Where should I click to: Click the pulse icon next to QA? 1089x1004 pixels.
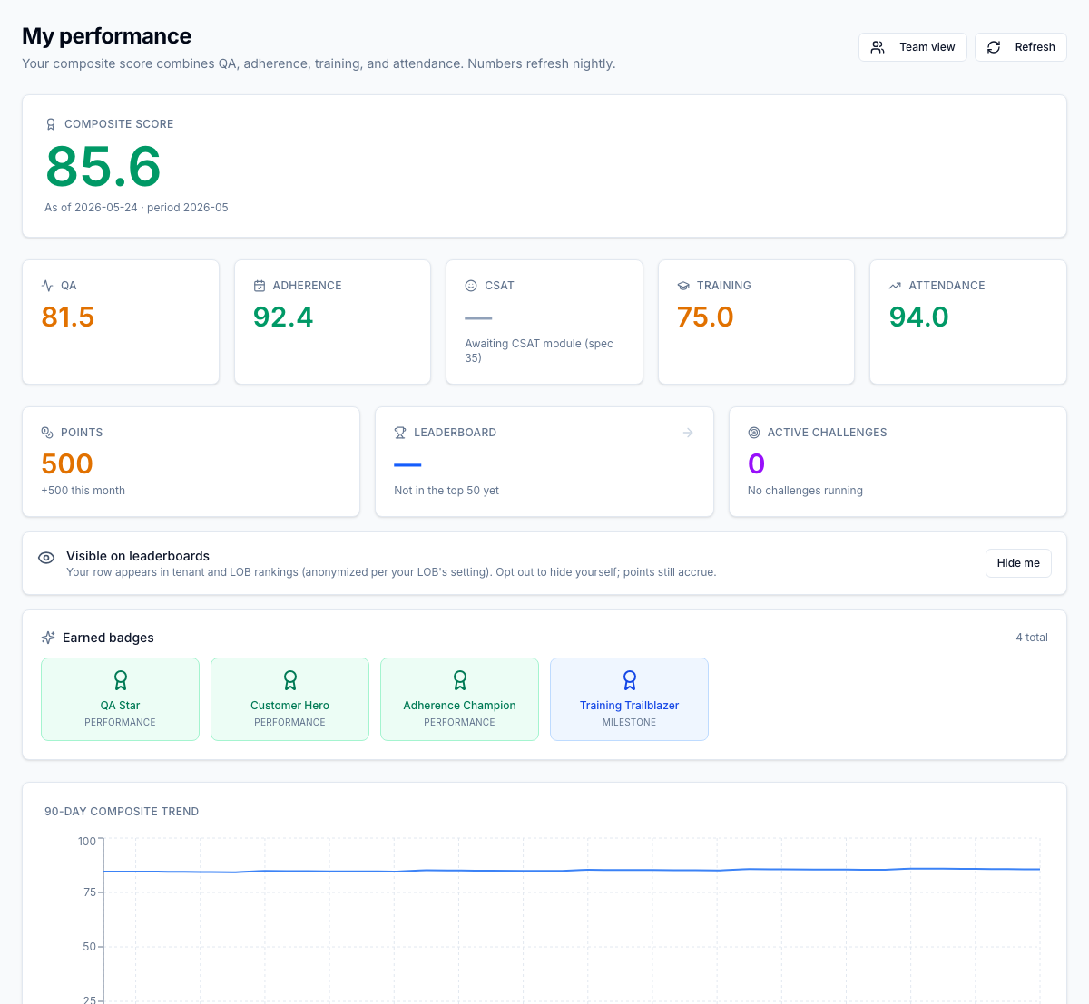(47, 286)
